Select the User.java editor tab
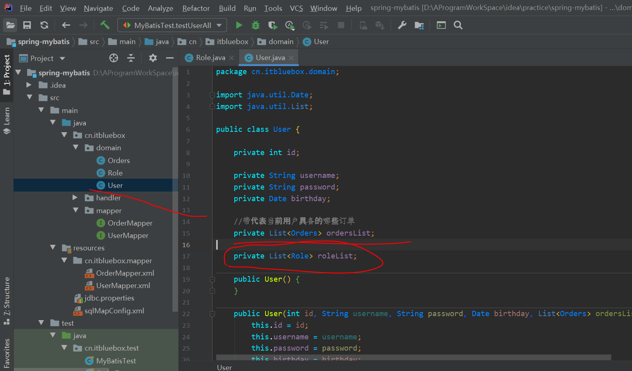The height and width of the screenshot is (371, 632). [269, 58]
